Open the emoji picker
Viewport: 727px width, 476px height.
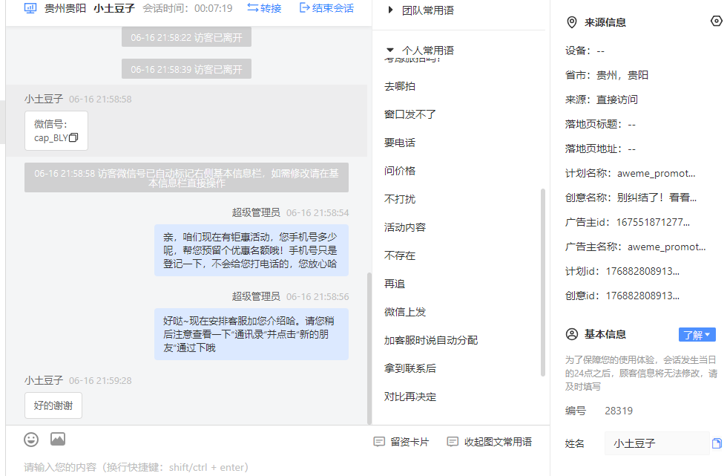[x=31, y=440]
